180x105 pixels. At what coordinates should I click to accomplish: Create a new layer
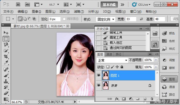(145, 99)
